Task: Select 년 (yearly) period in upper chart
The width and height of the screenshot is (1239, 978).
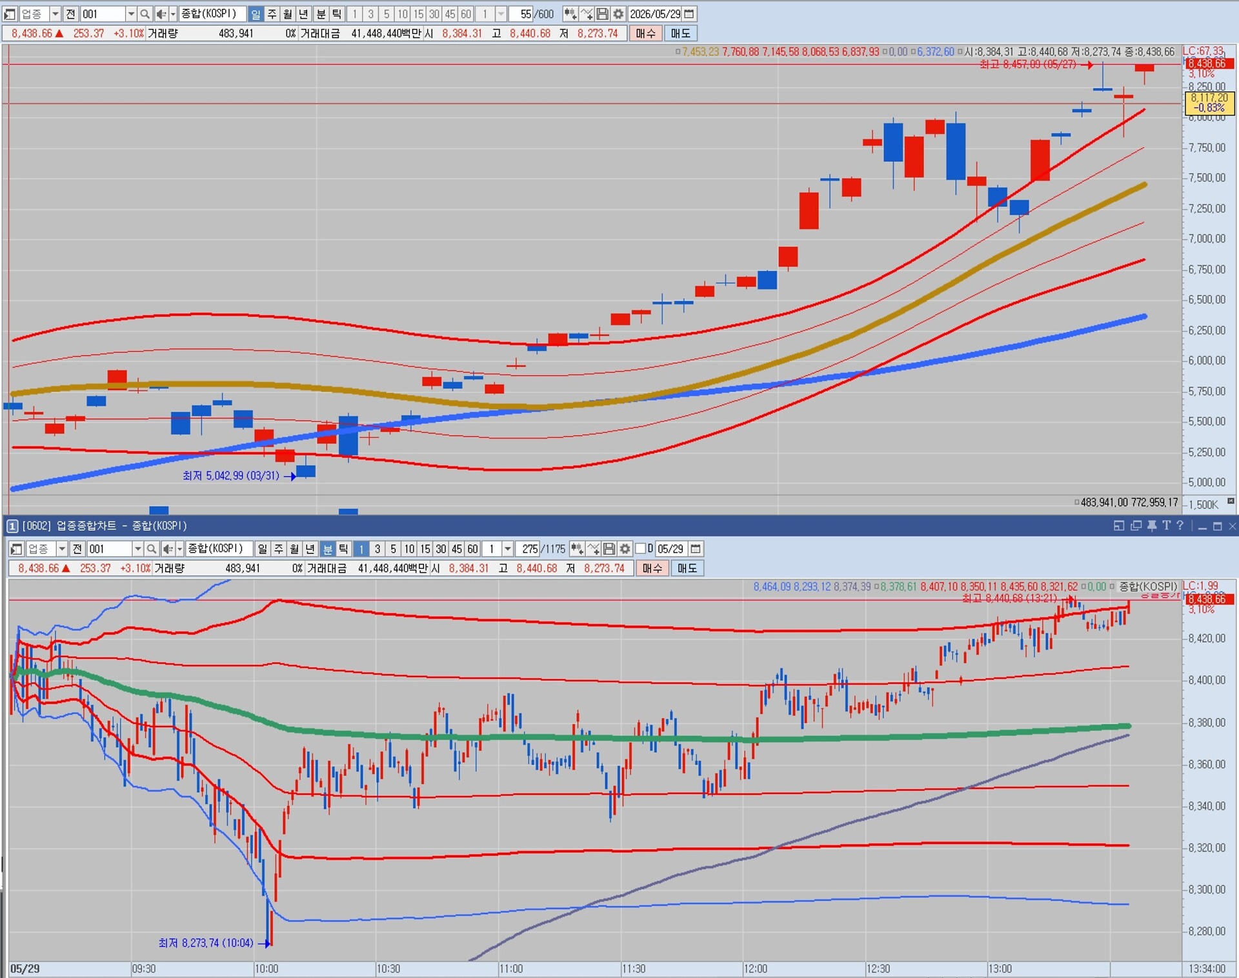Action: (303, 14)
